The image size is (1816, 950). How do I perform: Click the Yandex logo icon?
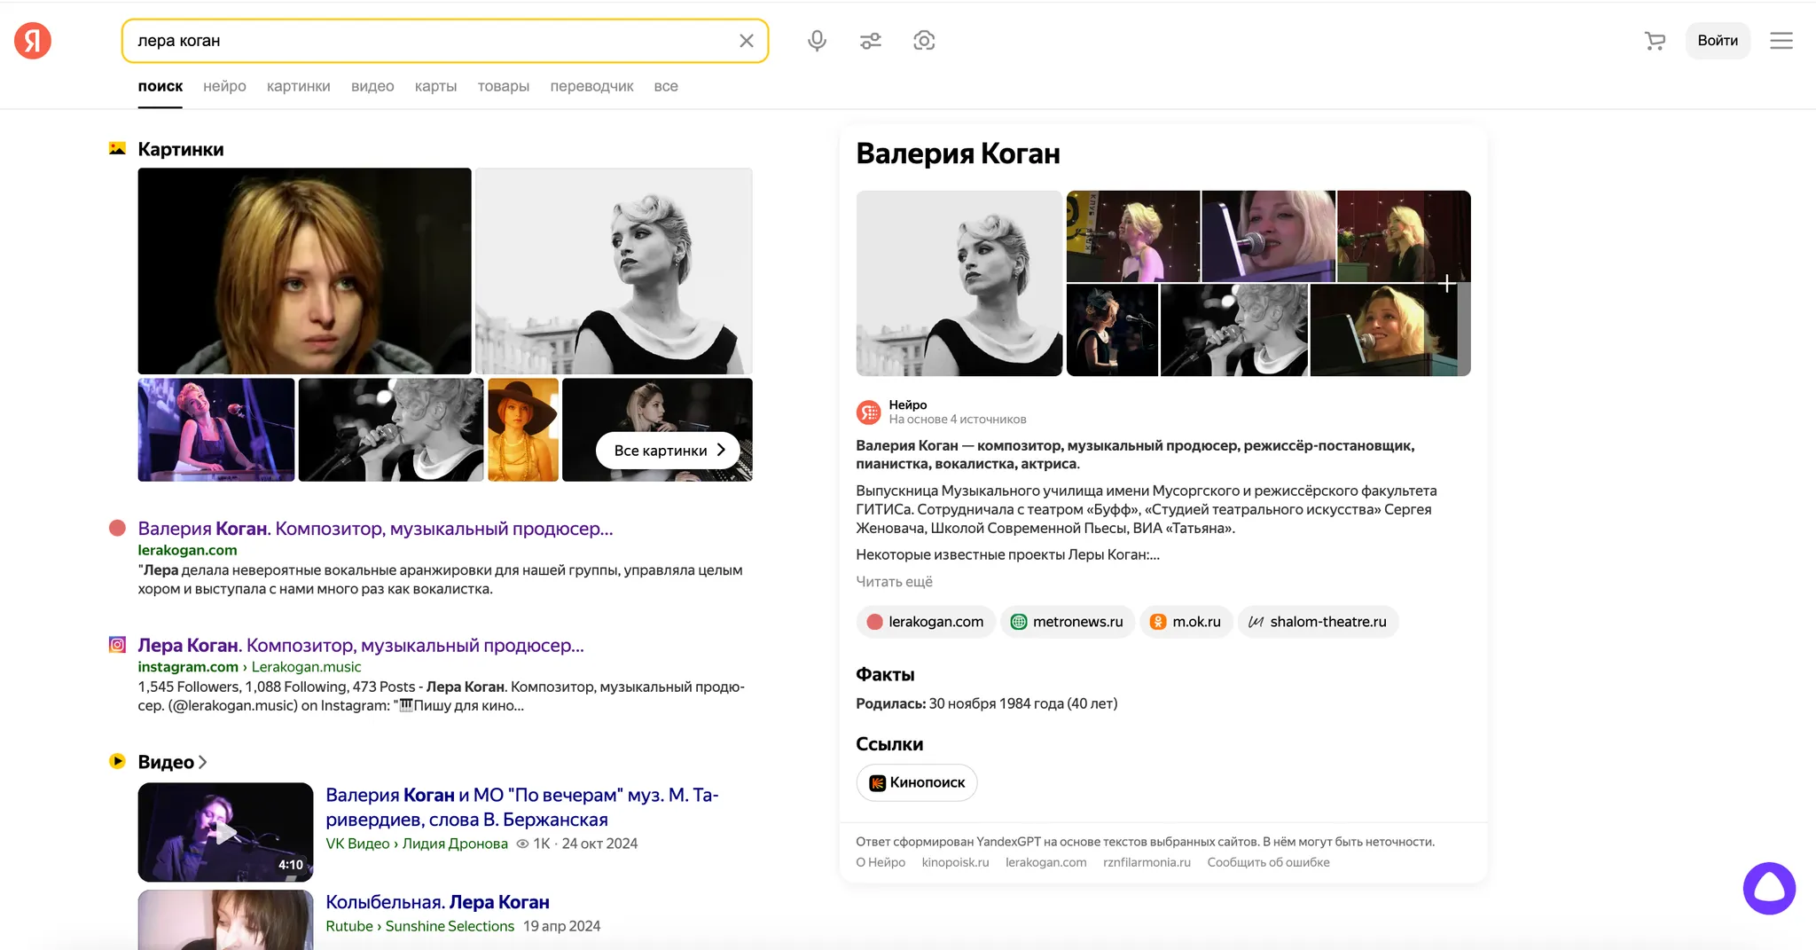[33, 41]
